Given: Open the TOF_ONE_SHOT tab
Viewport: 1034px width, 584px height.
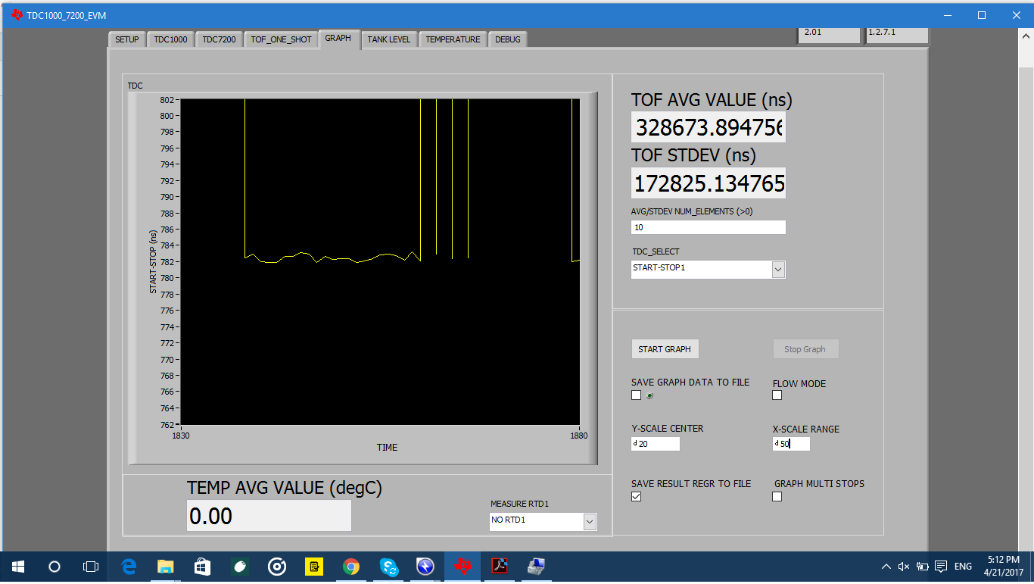Looking at the screenshot, I should (x=281, y=39).
